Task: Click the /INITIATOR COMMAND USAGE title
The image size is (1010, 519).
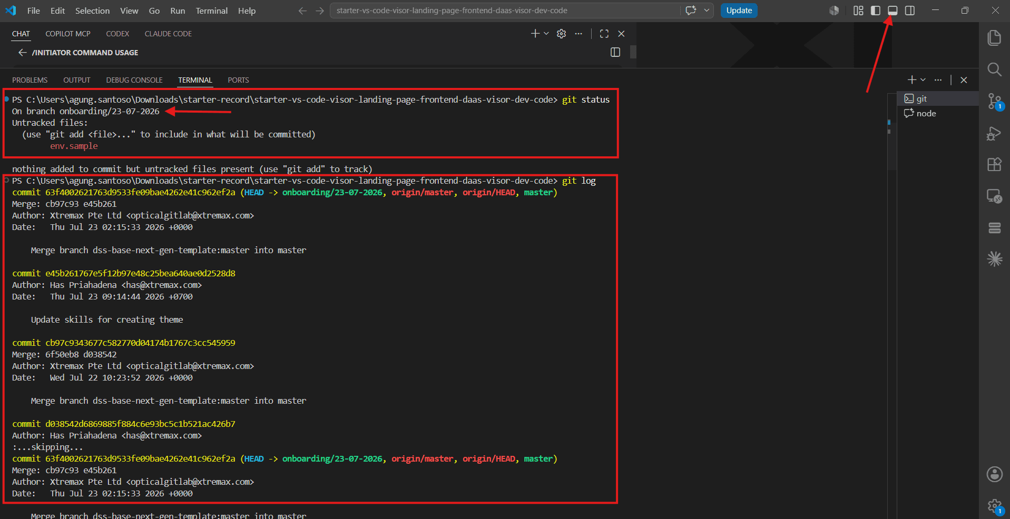Action: point(85,53)
